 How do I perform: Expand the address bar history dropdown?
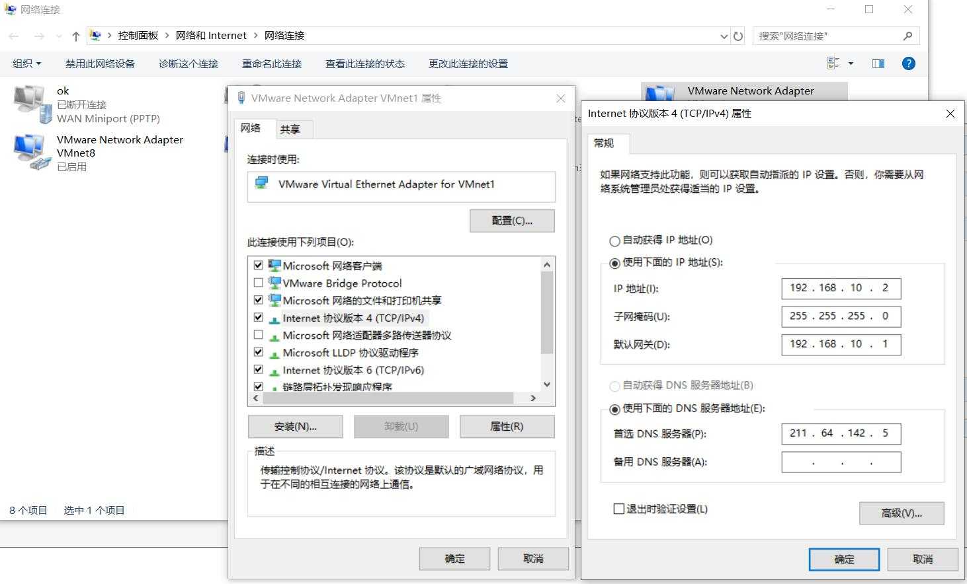[724, 36]
